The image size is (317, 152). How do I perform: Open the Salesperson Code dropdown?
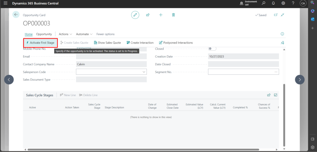tap(144, 72)
